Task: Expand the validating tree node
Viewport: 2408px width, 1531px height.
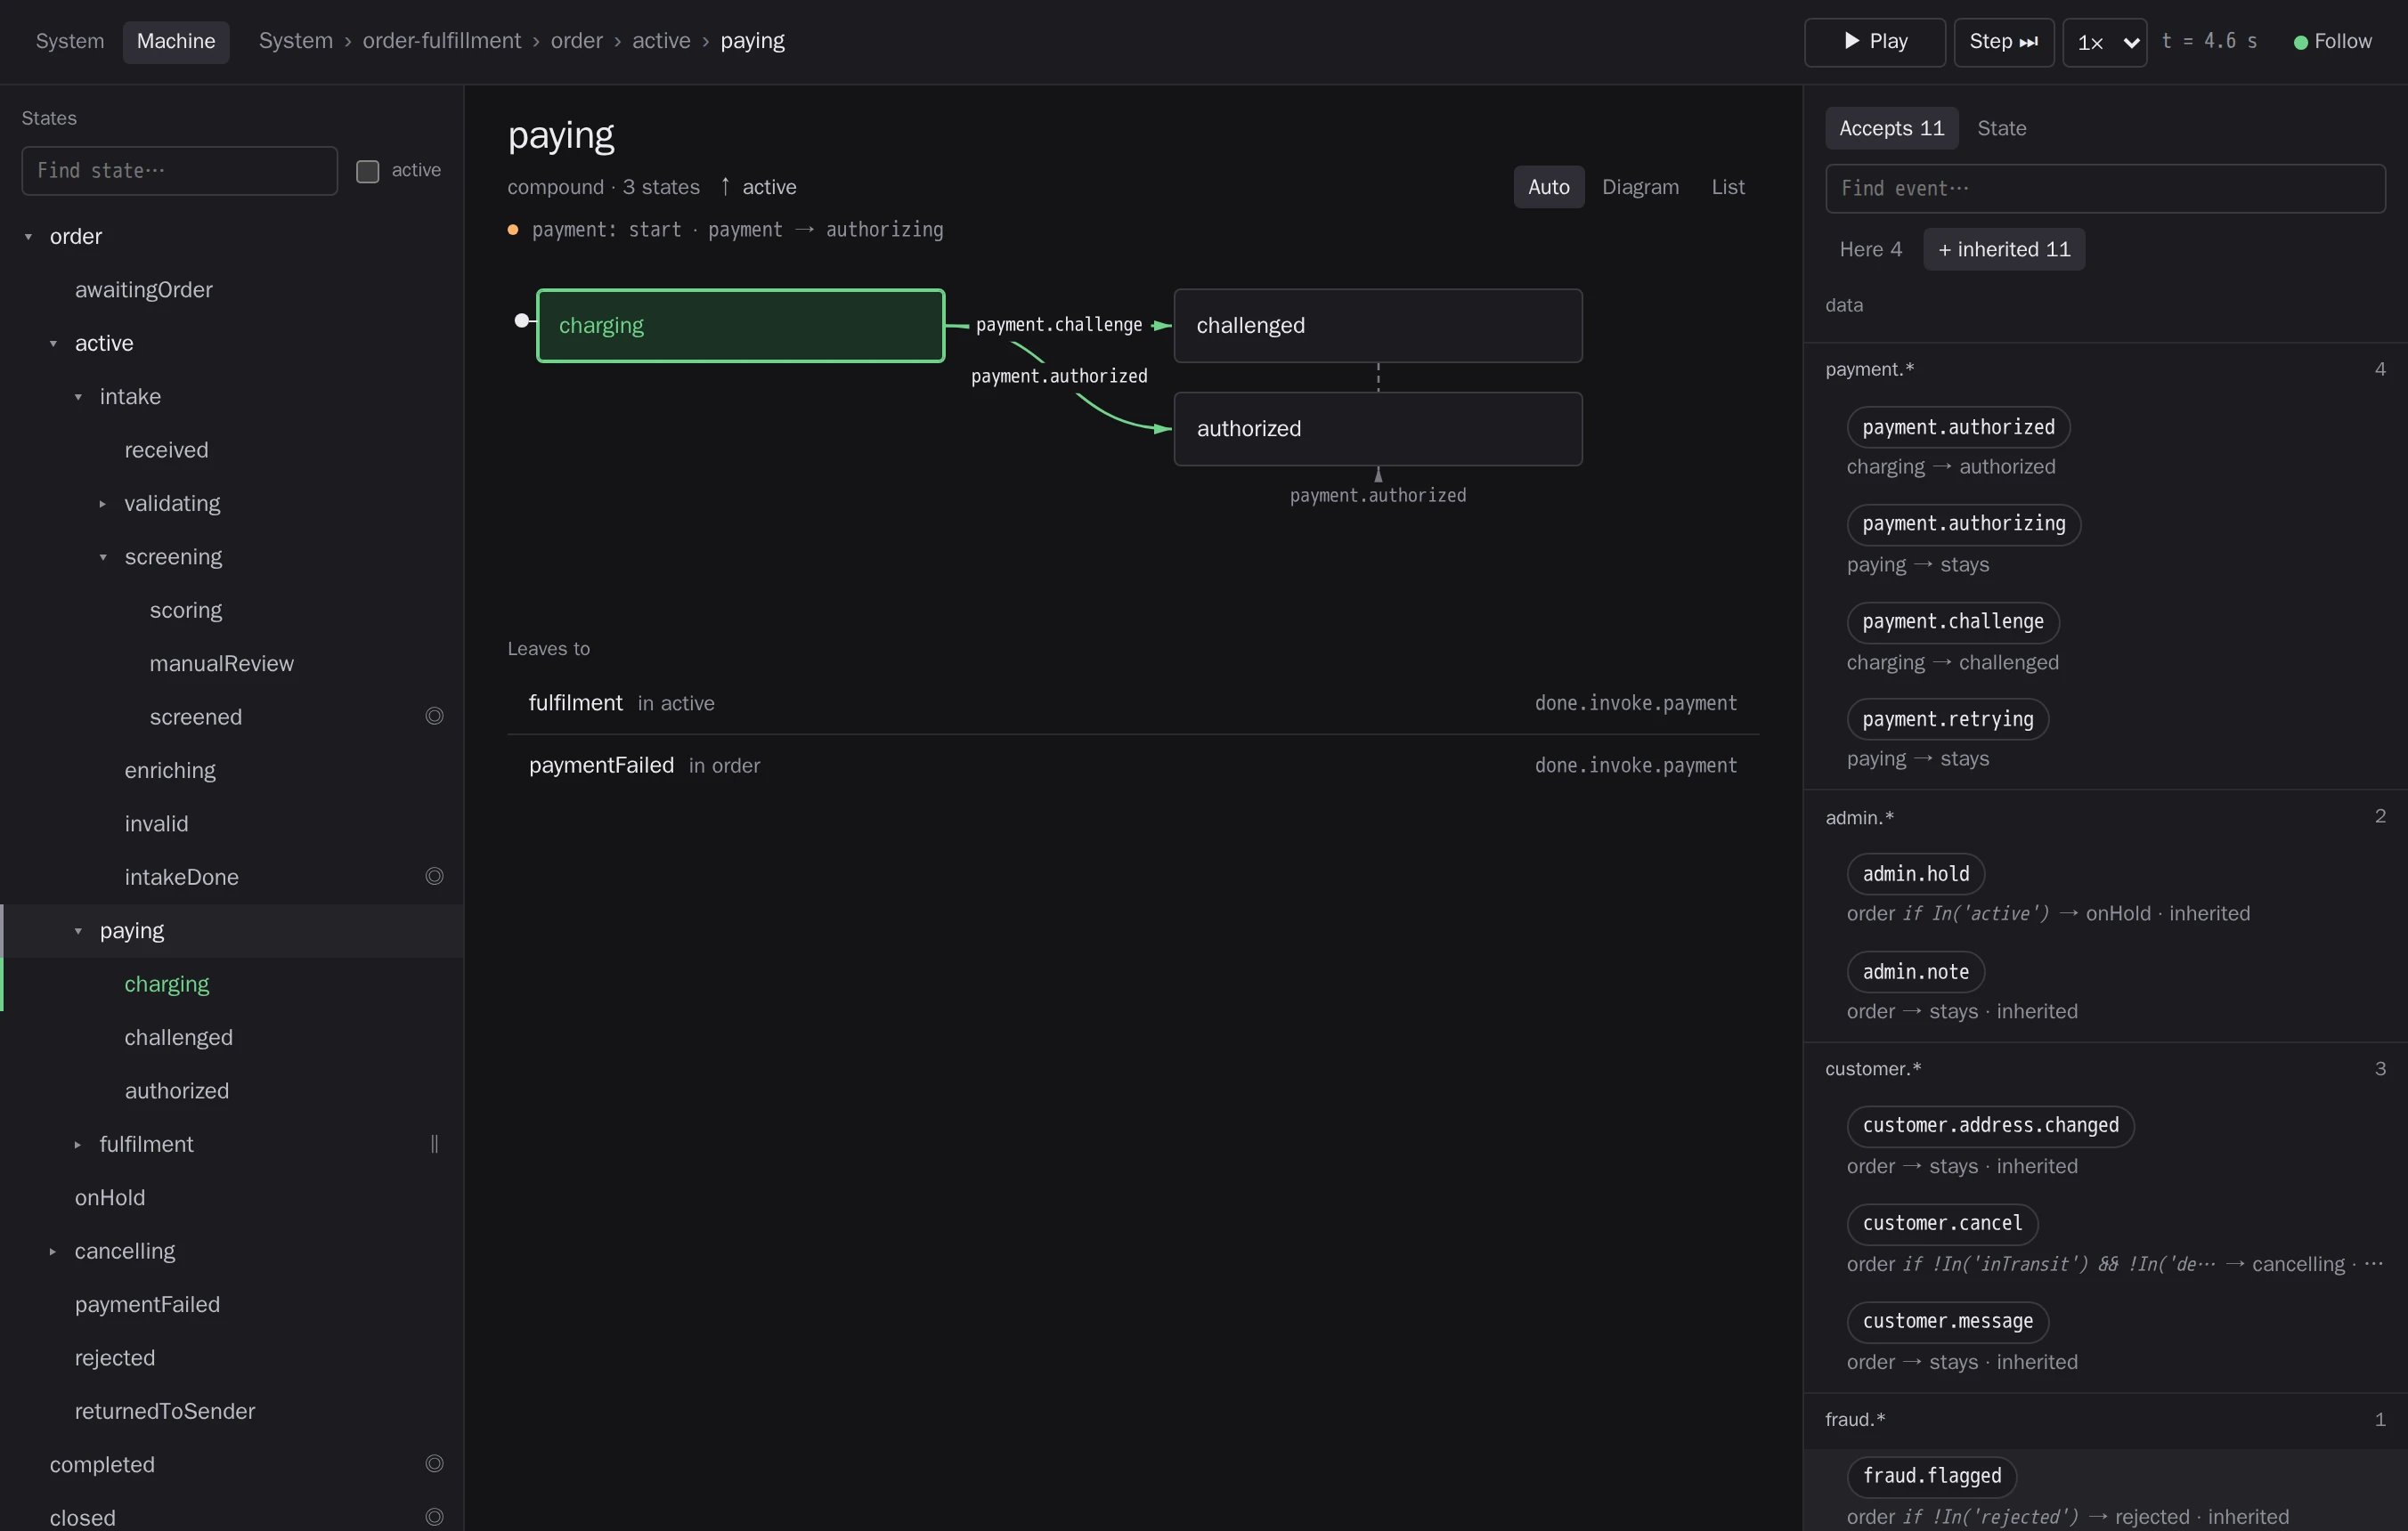Action: click(x=103, y=504)
